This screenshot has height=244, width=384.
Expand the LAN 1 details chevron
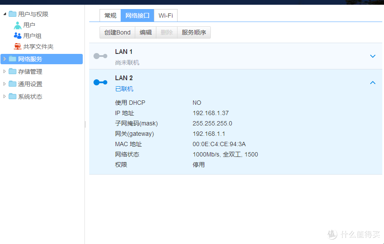pyautogui.click(x=373, y=56)
